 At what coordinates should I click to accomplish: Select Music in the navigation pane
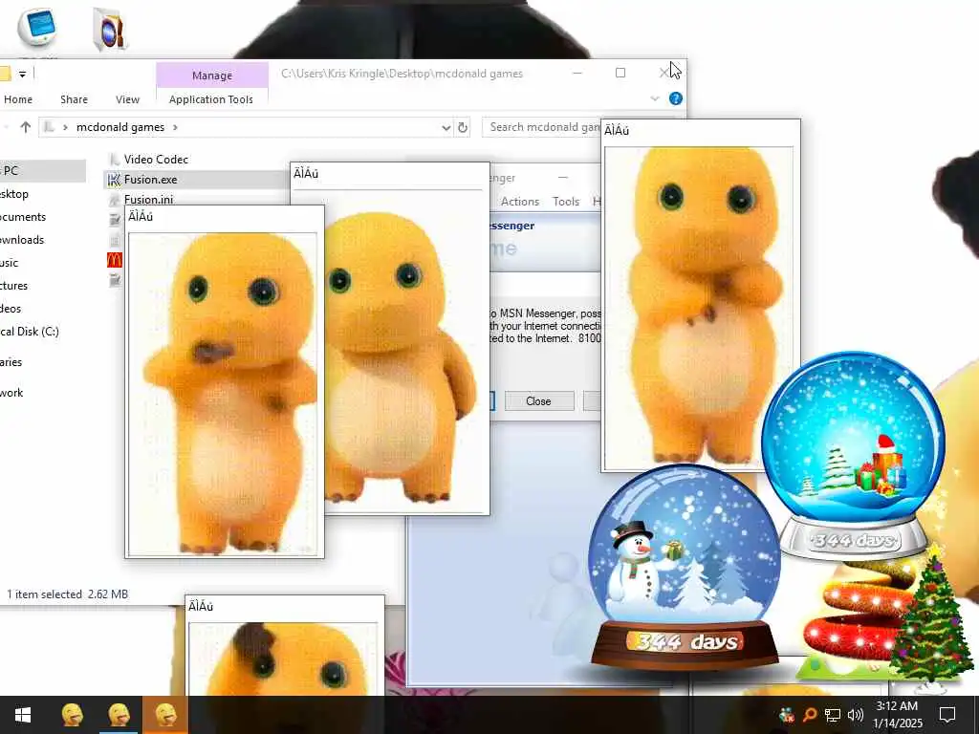[x=10, y=263]
